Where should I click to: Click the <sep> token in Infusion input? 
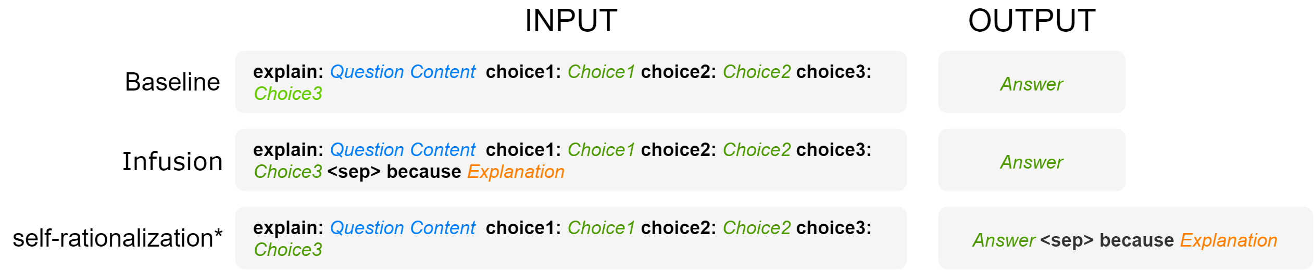[354, 172]
